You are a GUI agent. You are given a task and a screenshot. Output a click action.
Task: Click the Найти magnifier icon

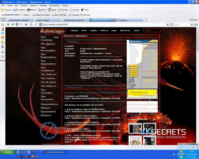[39, 10]
